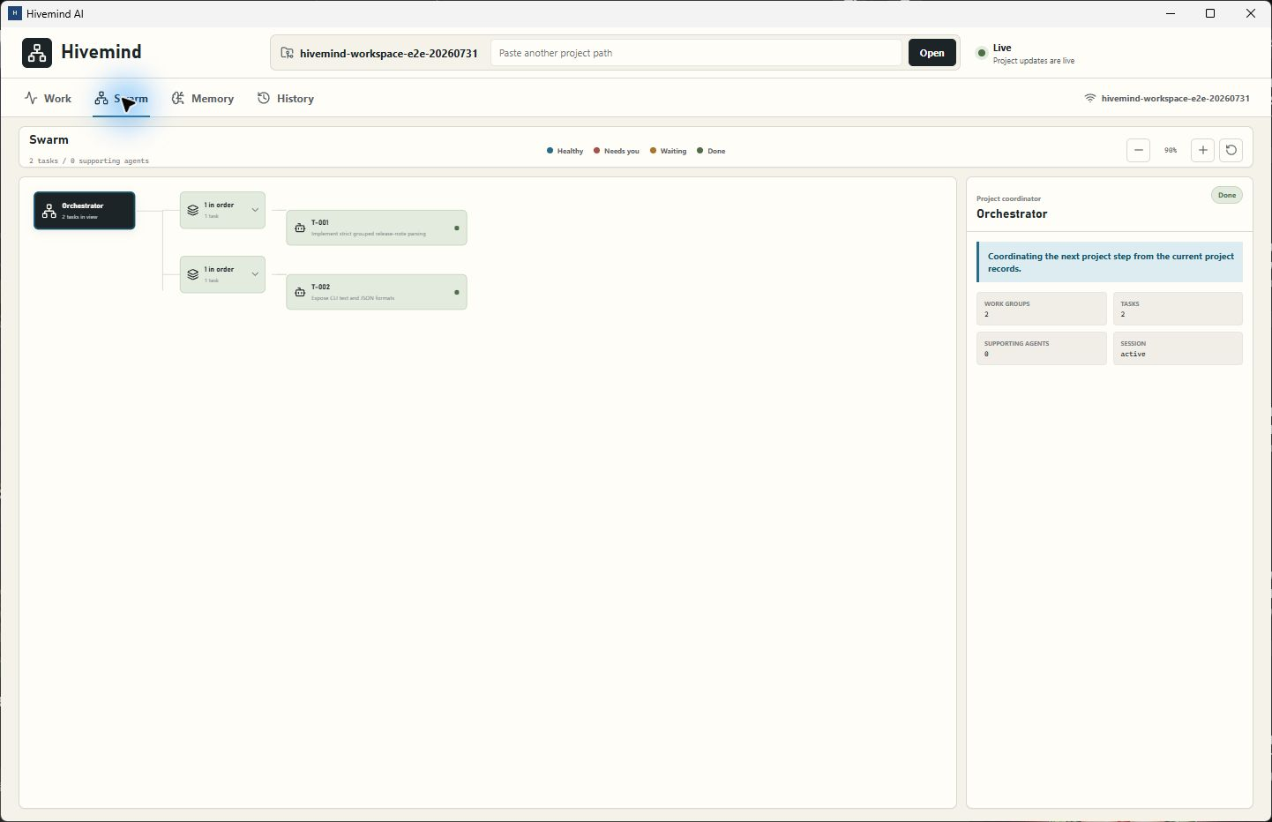Click the '2 tasks / 0 supporting agents' summary
The width and height of the screenshot is (1272, 822).
coord(89,161)
